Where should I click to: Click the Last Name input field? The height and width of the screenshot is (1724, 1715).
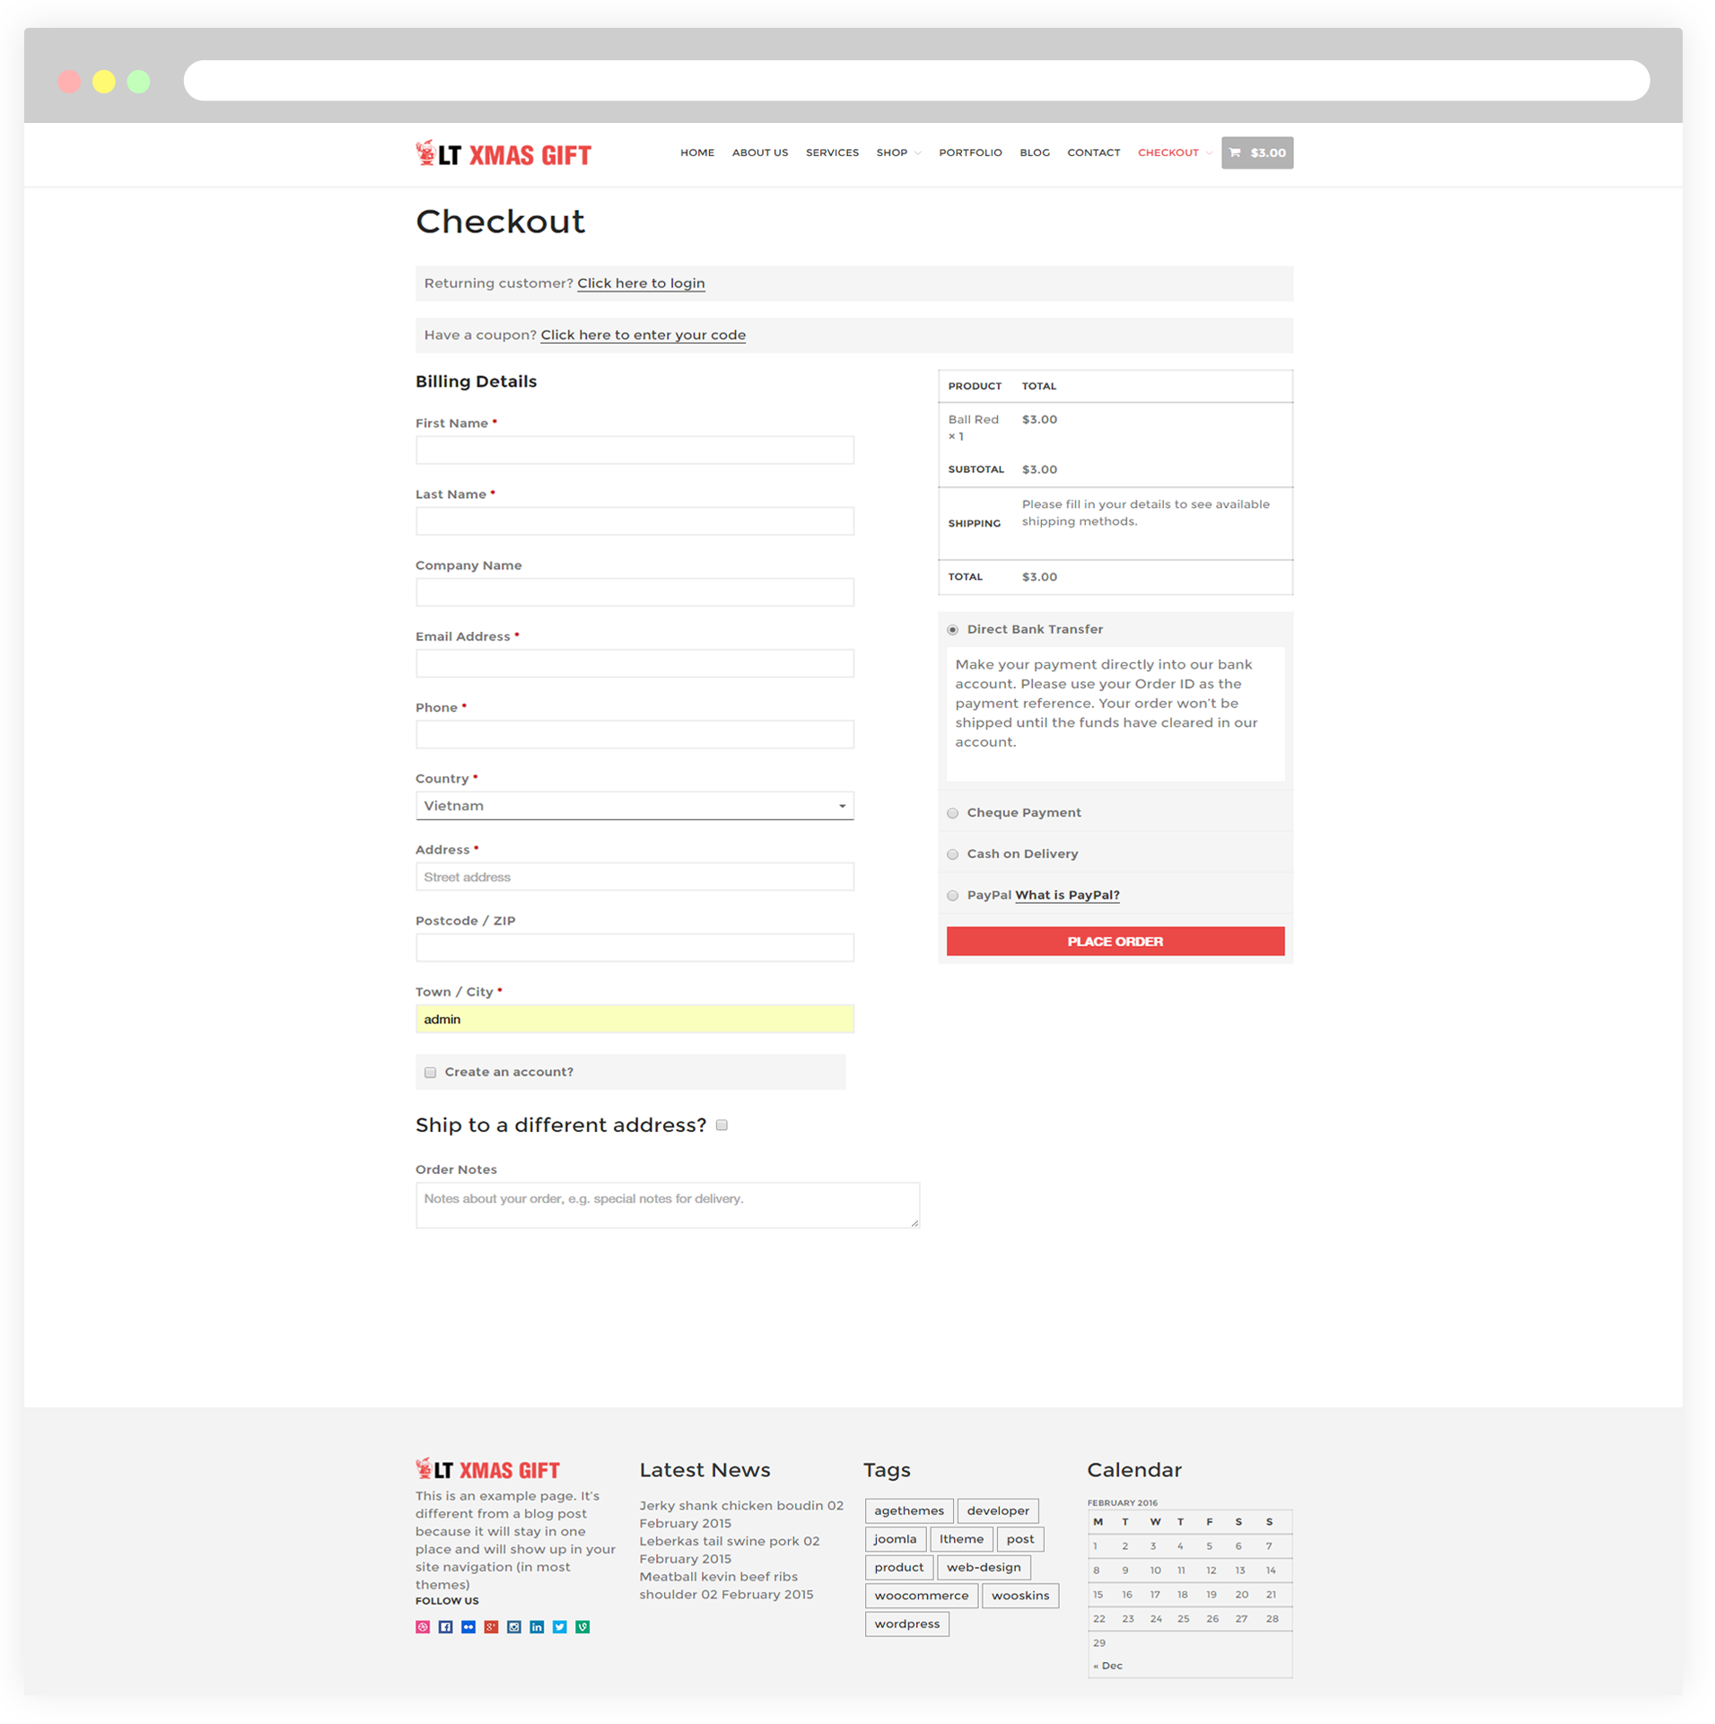click(634, 521)
